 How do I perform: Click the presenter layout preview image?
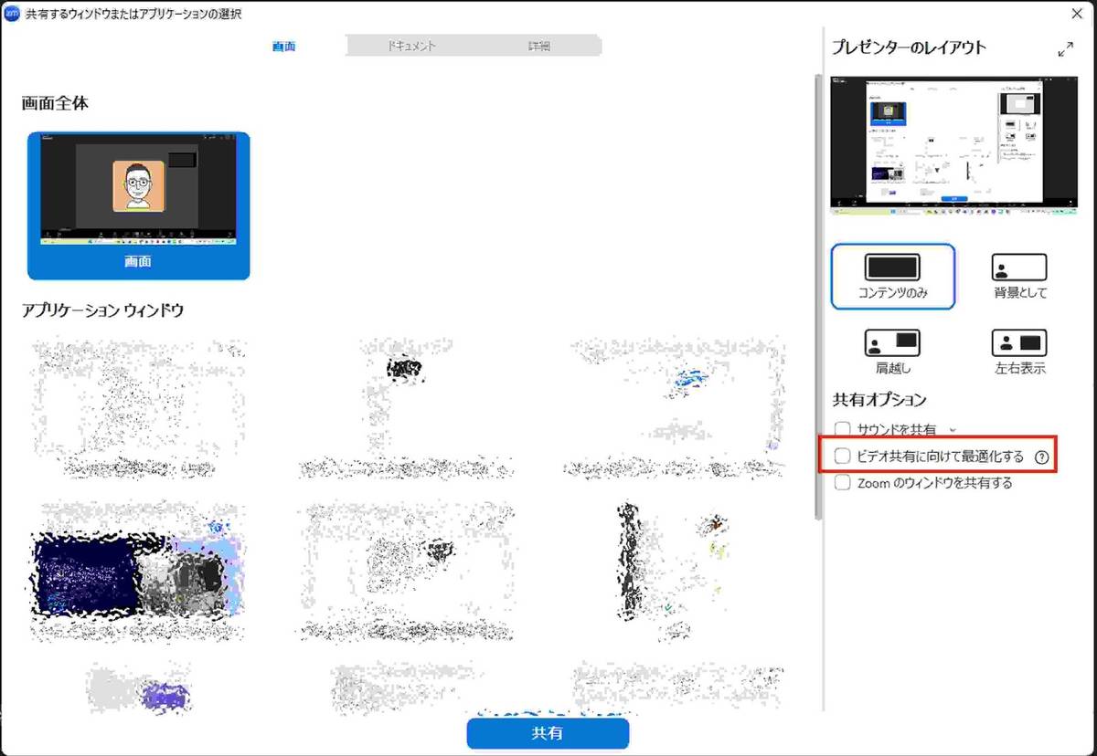[954, 144]
